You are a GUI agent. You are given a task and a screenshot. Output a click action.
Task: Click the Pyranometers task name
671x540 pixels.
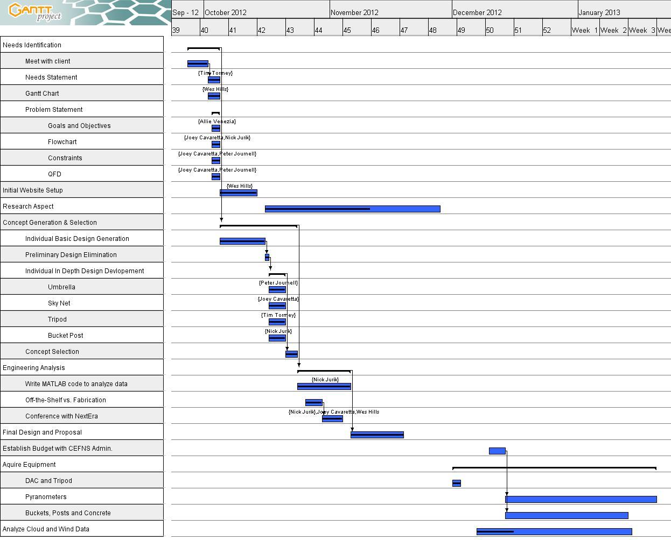(x=46, y=497)
